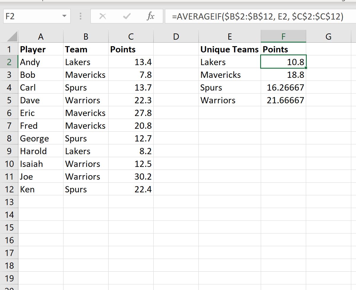Select the average cell showing 10.8
The width and height of the screenshot is (356, 290).
(x=283, y=62)
